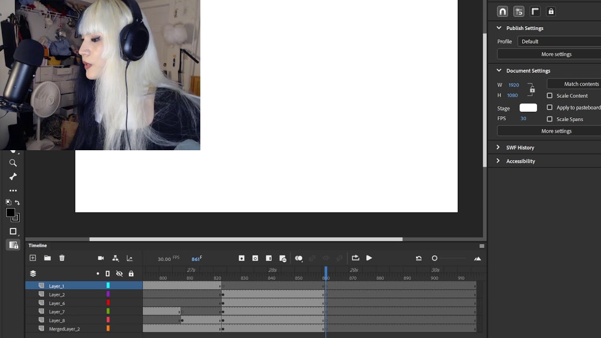Show all layers as outlines

[x=108, y=274]
